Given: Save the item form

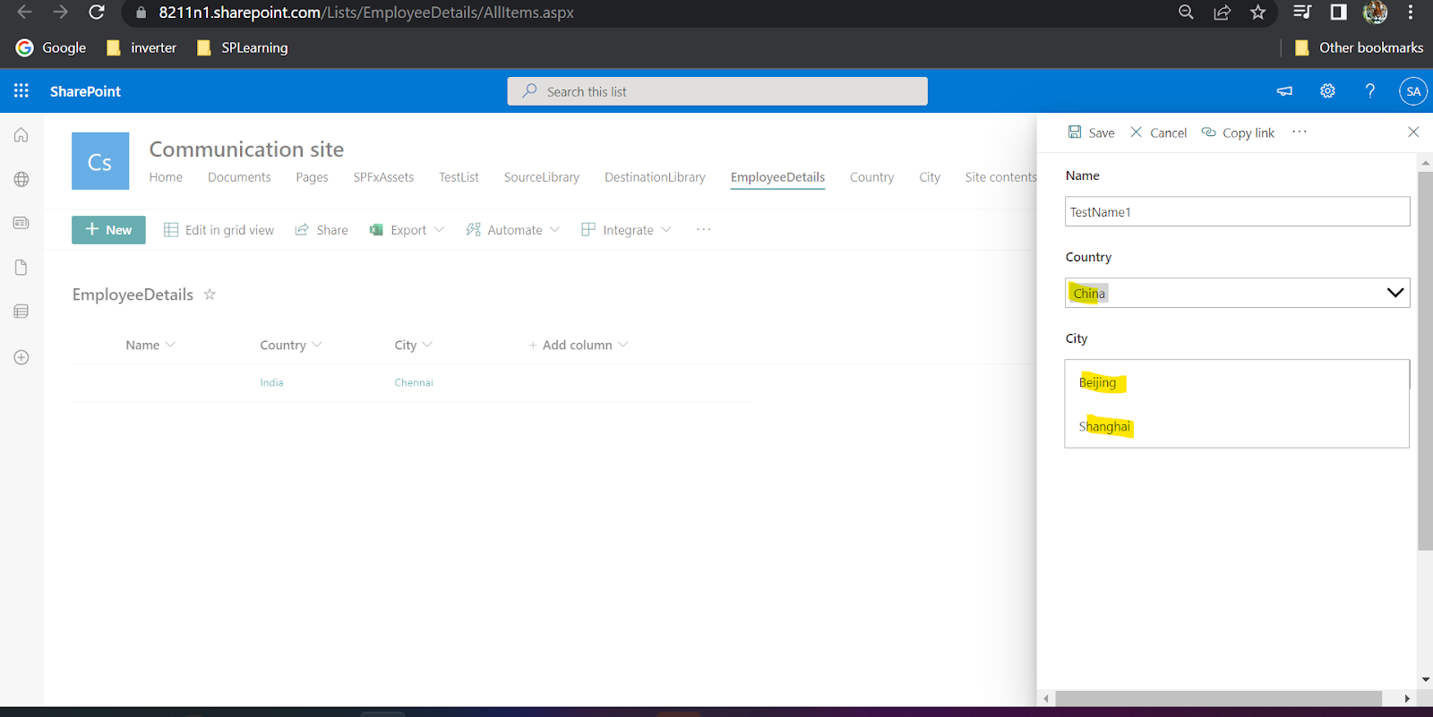Looking at the screenshot, I should tap(1091, 132).
